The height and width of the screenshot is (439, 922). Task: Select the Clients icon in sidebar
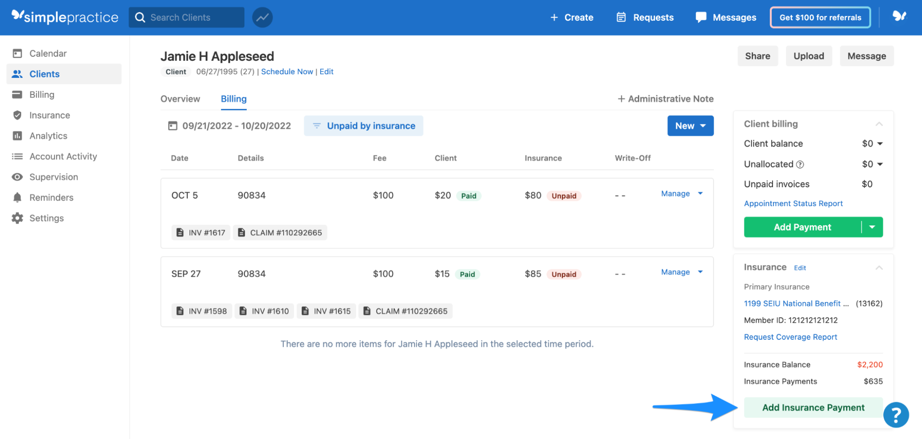pyautogui.click(x=17, y=74)
